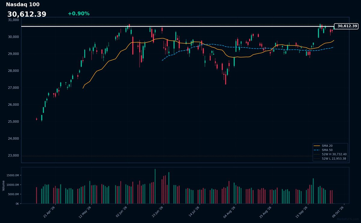Click the large 30,612.39 price heading
361x223 pixels.
point(27,14)
